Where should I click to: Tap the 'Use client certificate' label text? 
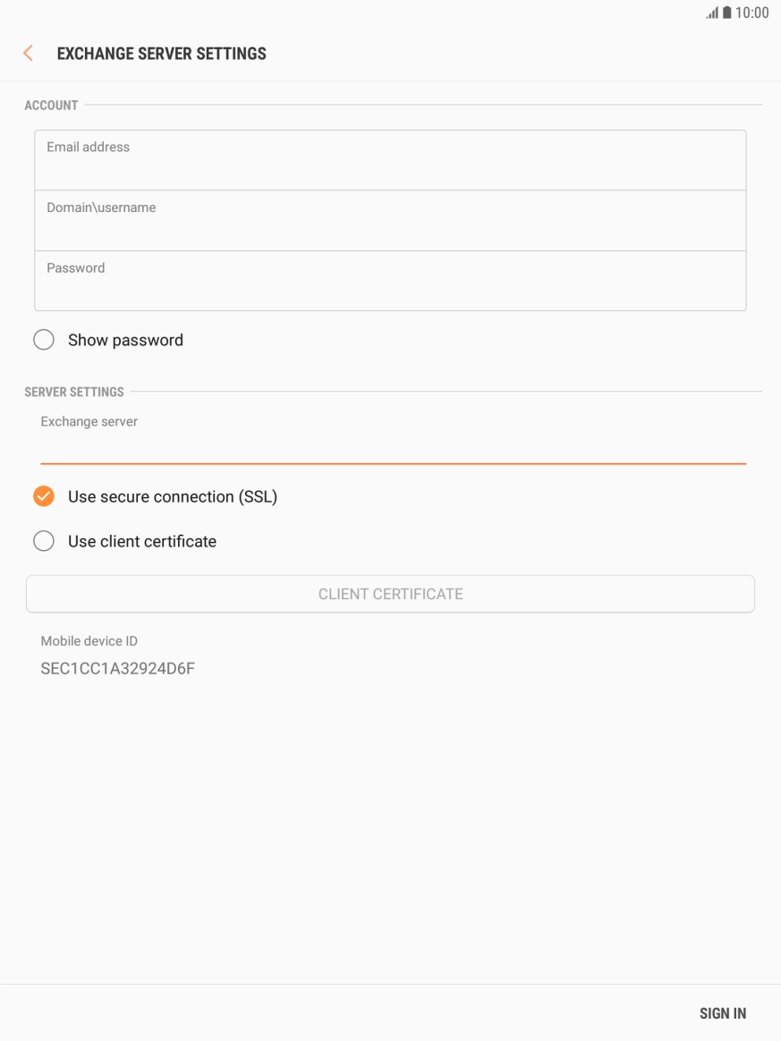click(142, 541)
